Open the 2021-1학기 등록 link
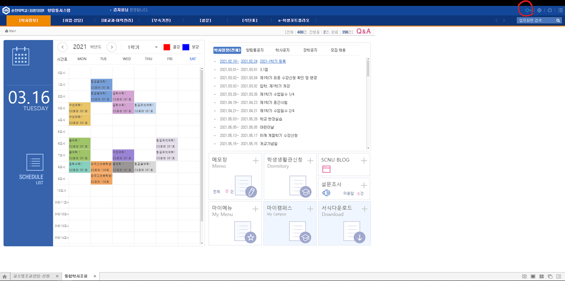This screenshot has height=281, width=565. tap(273, 61)
